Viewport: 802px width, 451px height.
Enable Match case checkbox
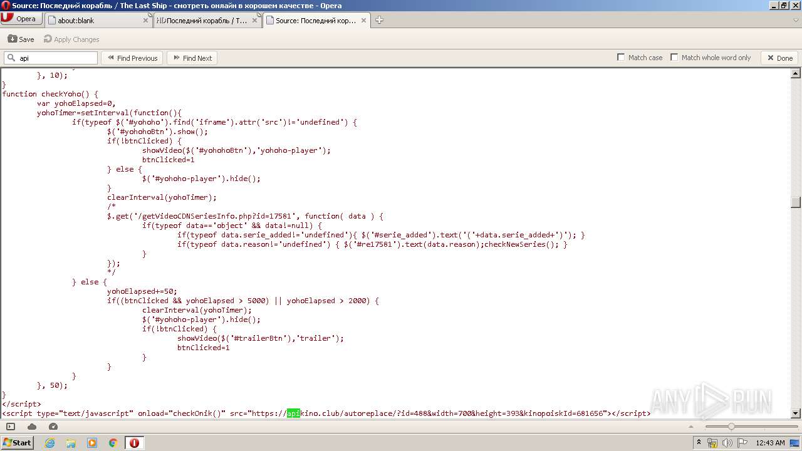(622, 58)
